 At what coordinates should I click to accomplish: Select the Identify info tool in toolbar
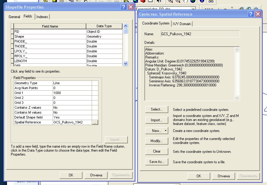[202, 1]
